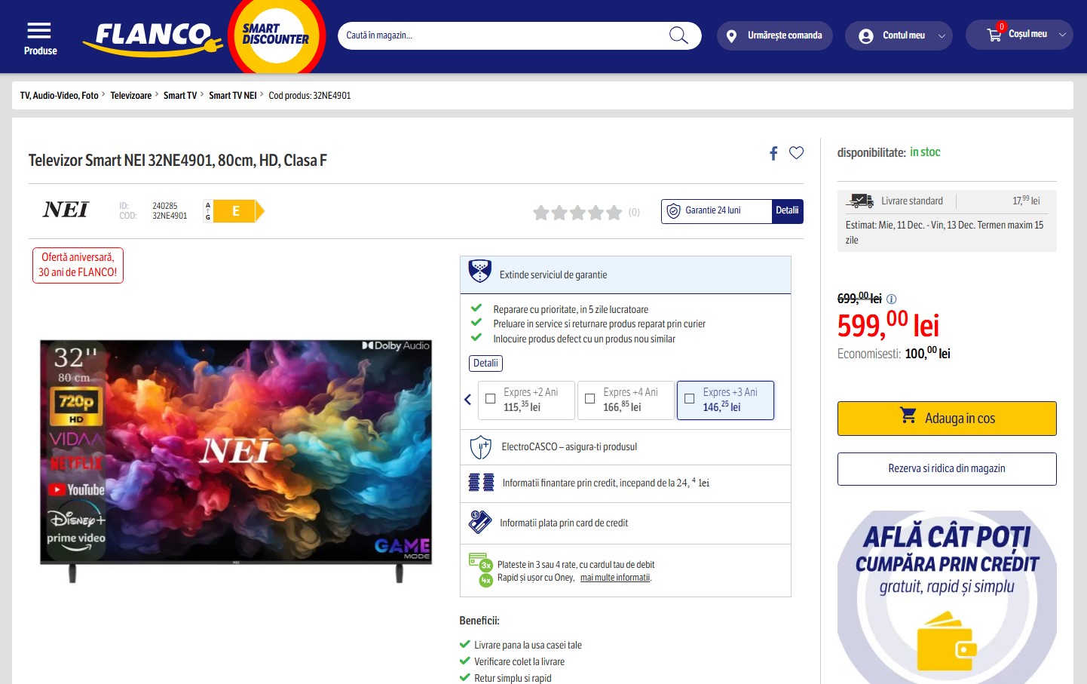Screen dimensions: 1087x684
Task: Go to TV, Audio-Video, Foto breadcrumb
Action: coord(60,96)
